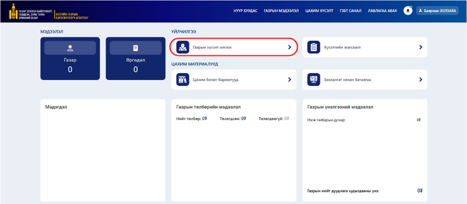Go to НҮҮР ХУУДАС menu item
The height and width of the screenshot is (204, 467).
tap(245, 11)
